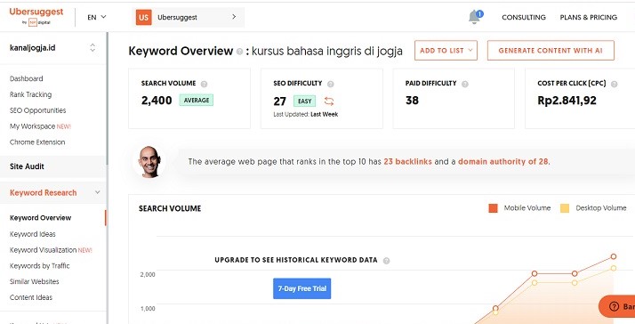Click the Ubersuggest logo
The height and width of the screenshot is (324, 635).
click(x=36, y=16)
